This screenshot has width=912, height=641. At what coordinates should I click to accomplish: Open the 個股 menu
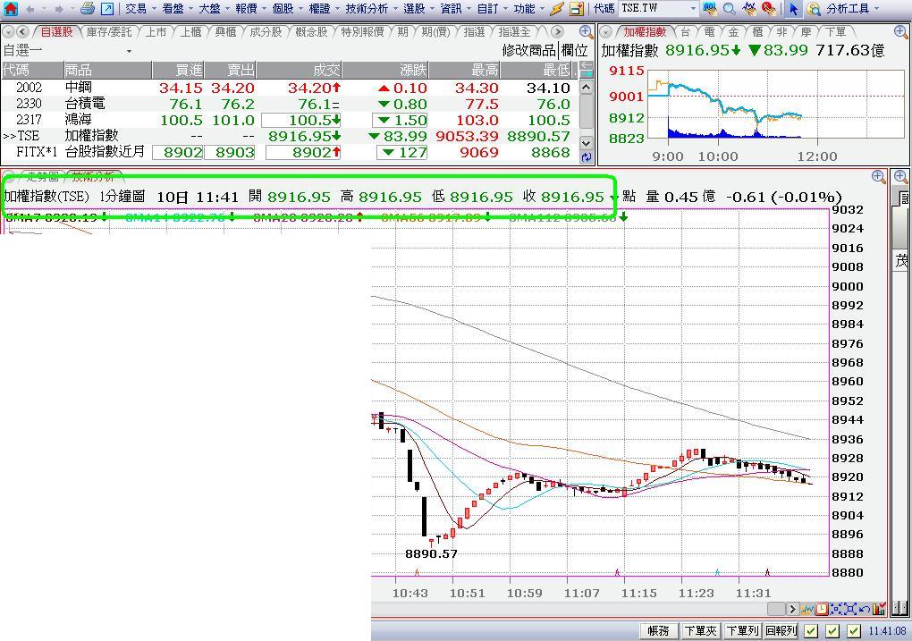[287, 9]
